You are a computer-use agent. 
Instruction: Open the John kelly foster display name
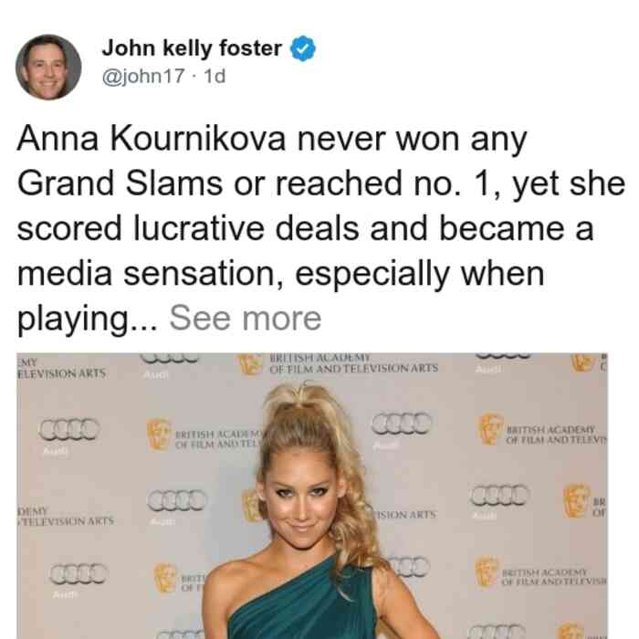pos(192,48)
